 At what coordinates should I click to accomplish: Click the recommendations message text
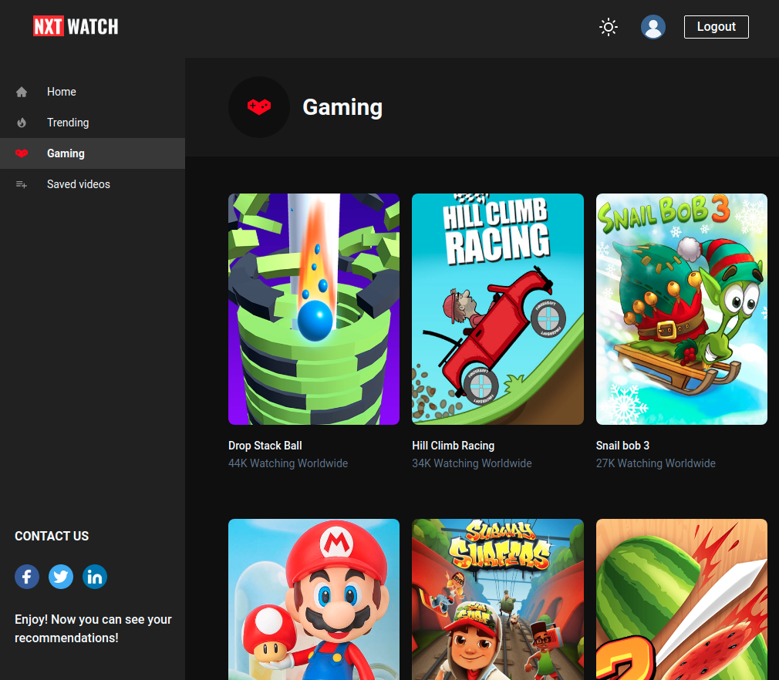(93, 628)
